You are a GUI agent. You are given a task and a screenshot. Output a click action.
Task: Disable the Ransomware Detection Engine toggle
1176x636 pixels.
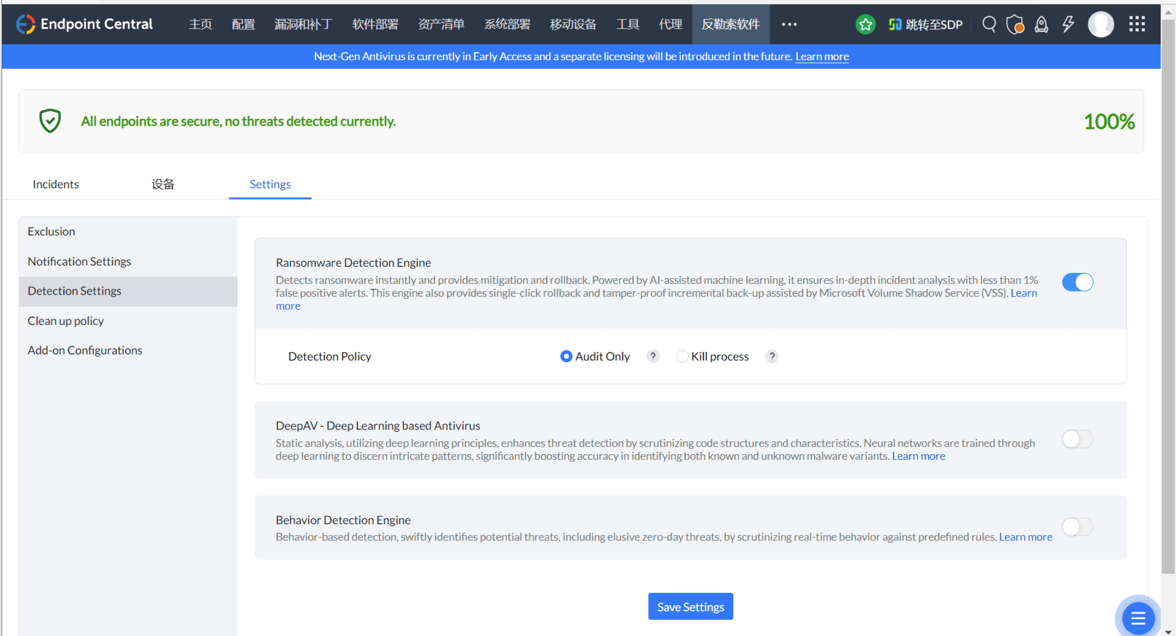(x=1077, y=282)
